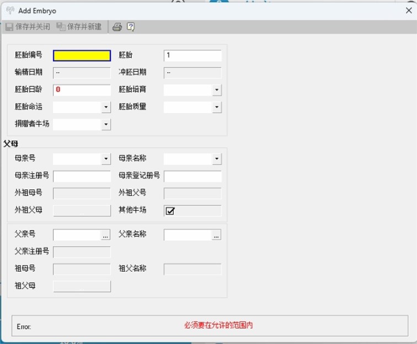The width and height of the screenshot is (417, 344).
Task: Open the 父亲名称 browse ellipsis button
Action: tap(216, 235)
